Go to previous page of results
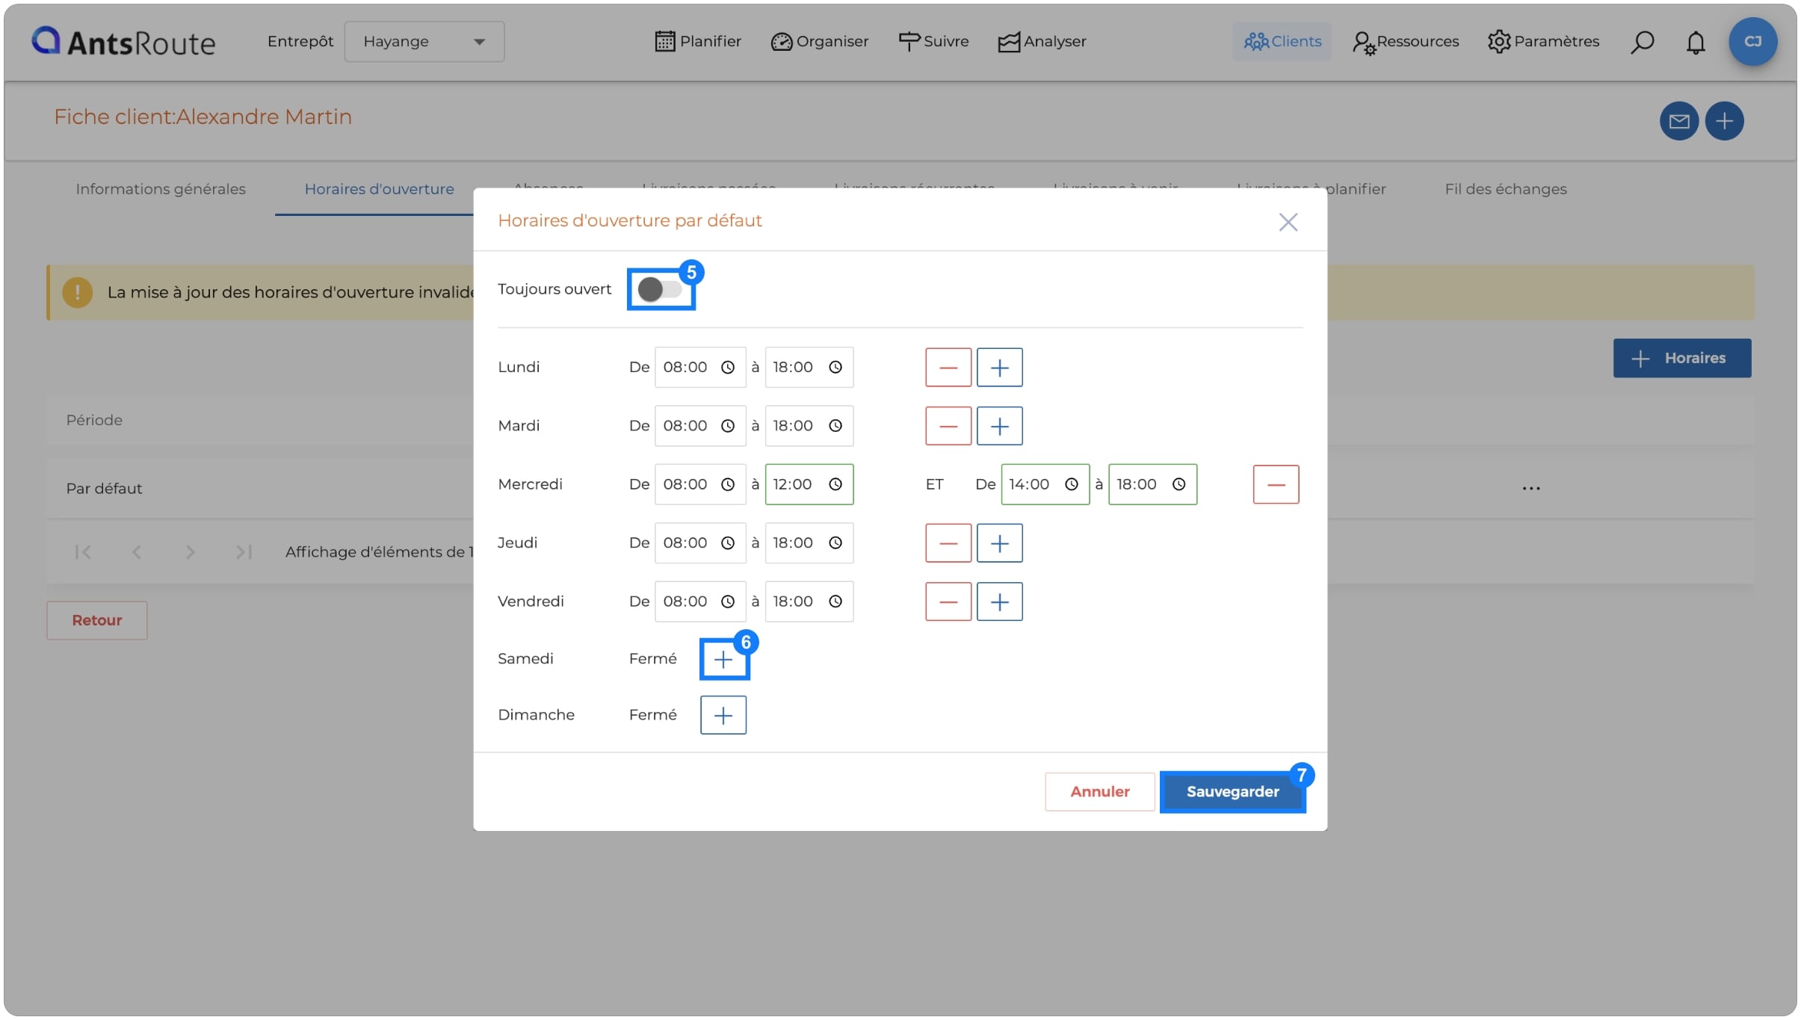 pos(137,552)
